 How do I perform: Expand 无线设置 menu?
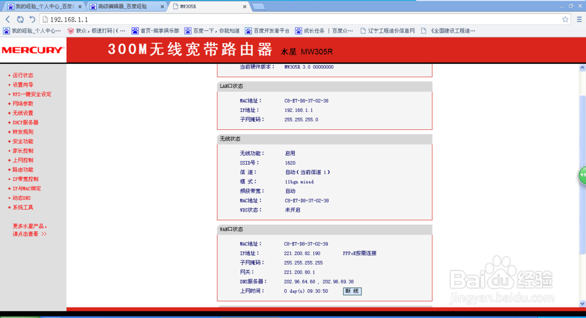pyautogui.click(x=23, y=113)
